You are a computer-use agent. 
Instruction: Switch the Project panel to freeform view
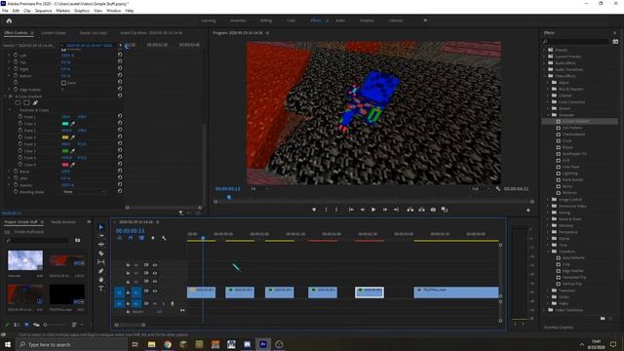tap(36, 325)
